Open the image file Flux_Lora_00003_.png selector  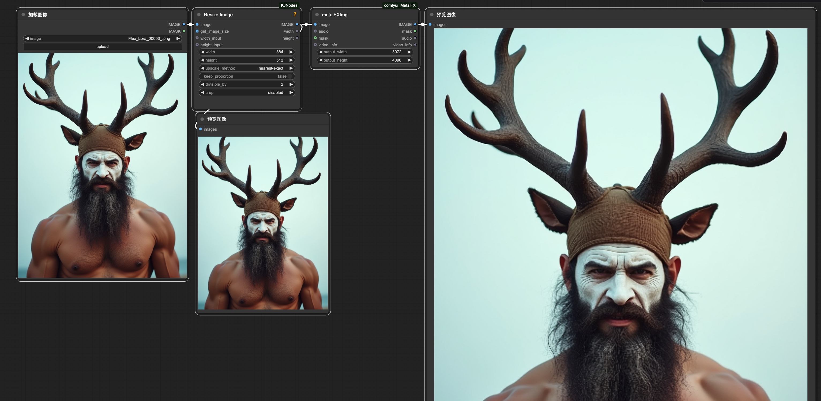point(102,39)
